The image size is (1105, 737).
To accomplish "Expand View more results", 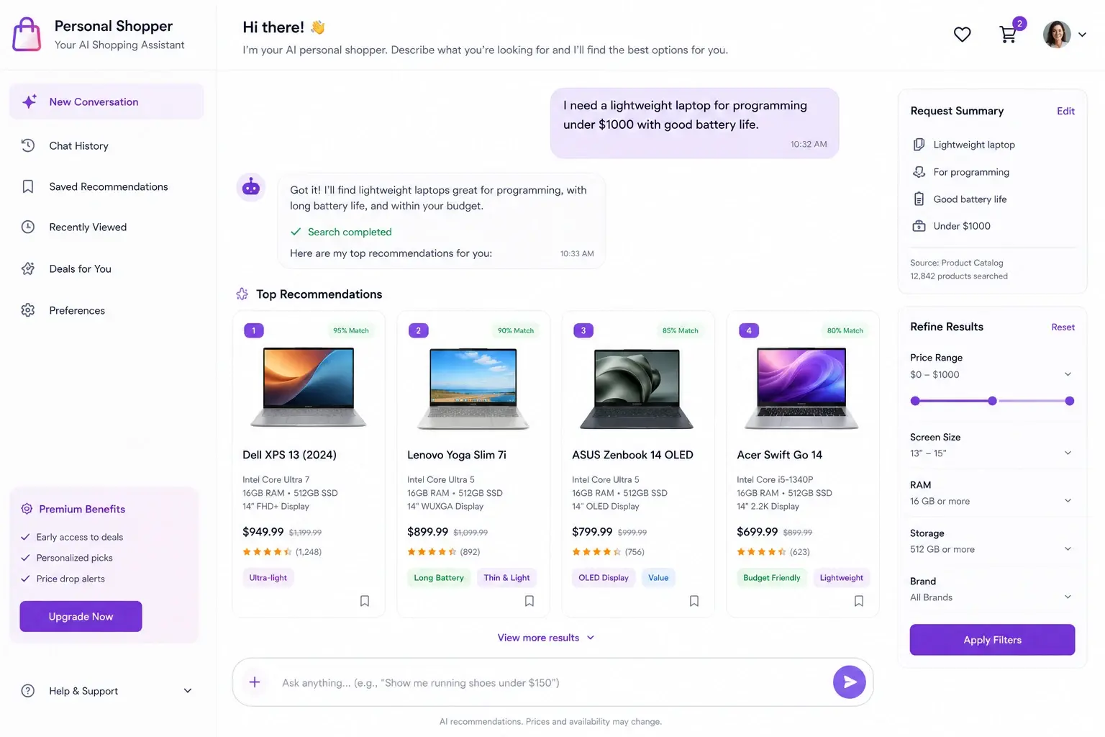I will click(x=546, y=638).
